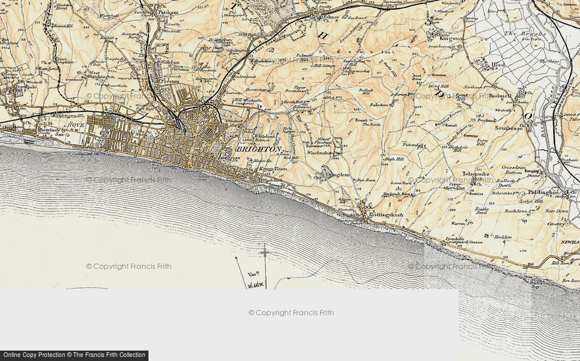Select the Waterhall label

coord(108,16)
